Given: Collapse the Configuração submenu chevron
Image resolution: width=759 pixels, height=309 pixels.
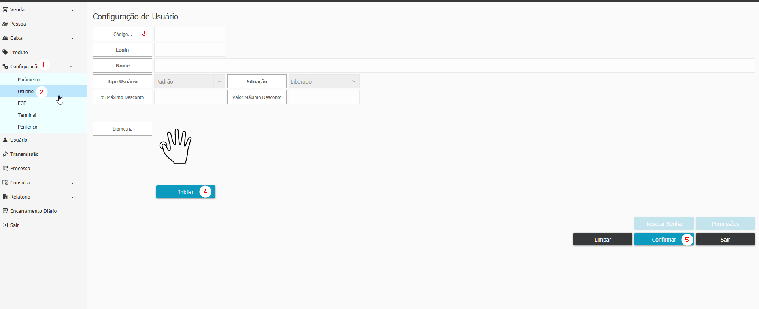Looking at the screenshot, I should tap(71, 66).
